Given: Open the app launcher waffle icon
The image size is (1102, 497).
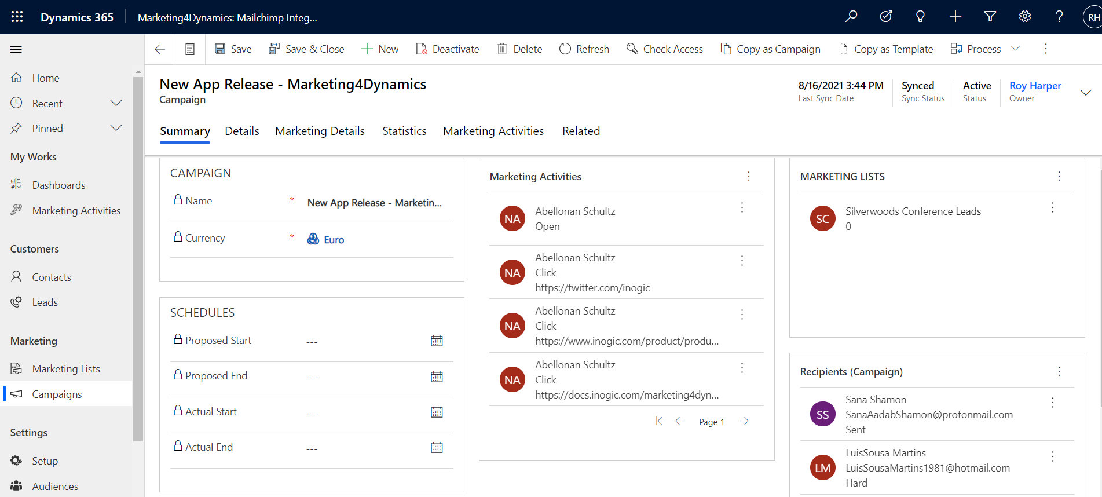Looking at the screenshot, I should pyautogui.click(x=17, y=17).
